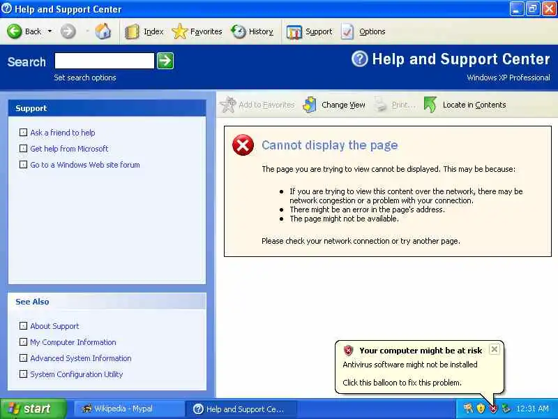Image resolution: width=558 pixels, height=419 pixels.
Task: Open Set search options link
Action: pyautogui.click(x=85, y=78)
